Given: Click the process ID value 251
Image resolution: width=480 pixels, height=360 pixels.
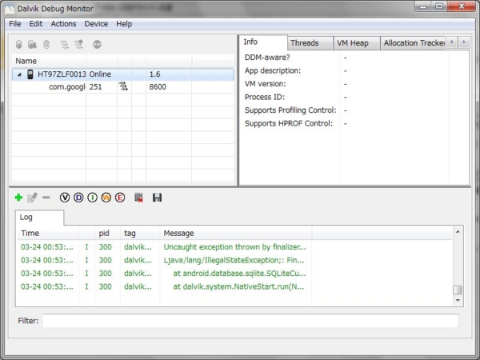Looking at the screenshot, I should click(x=95, y=87).
